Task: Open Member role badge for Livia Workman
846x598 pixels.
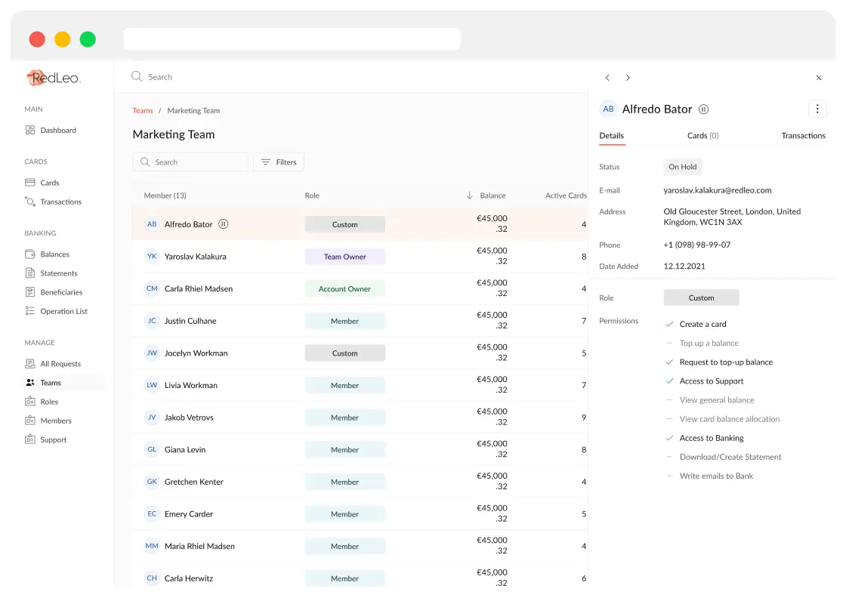Action: 344,385
